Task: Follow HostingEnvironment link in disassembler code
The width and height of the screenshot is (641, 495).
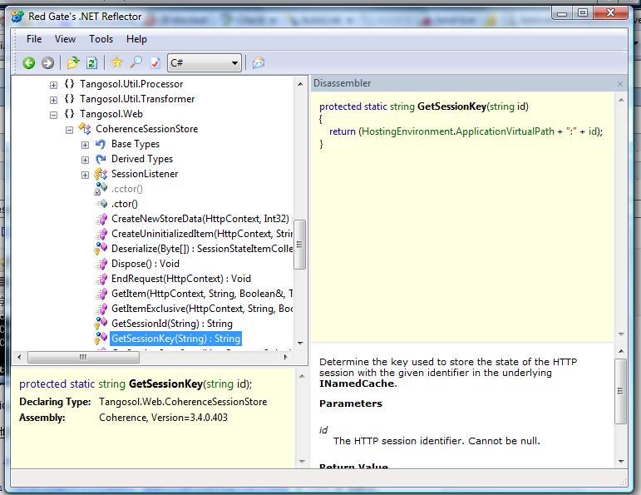Action: (x=407, y=131)
